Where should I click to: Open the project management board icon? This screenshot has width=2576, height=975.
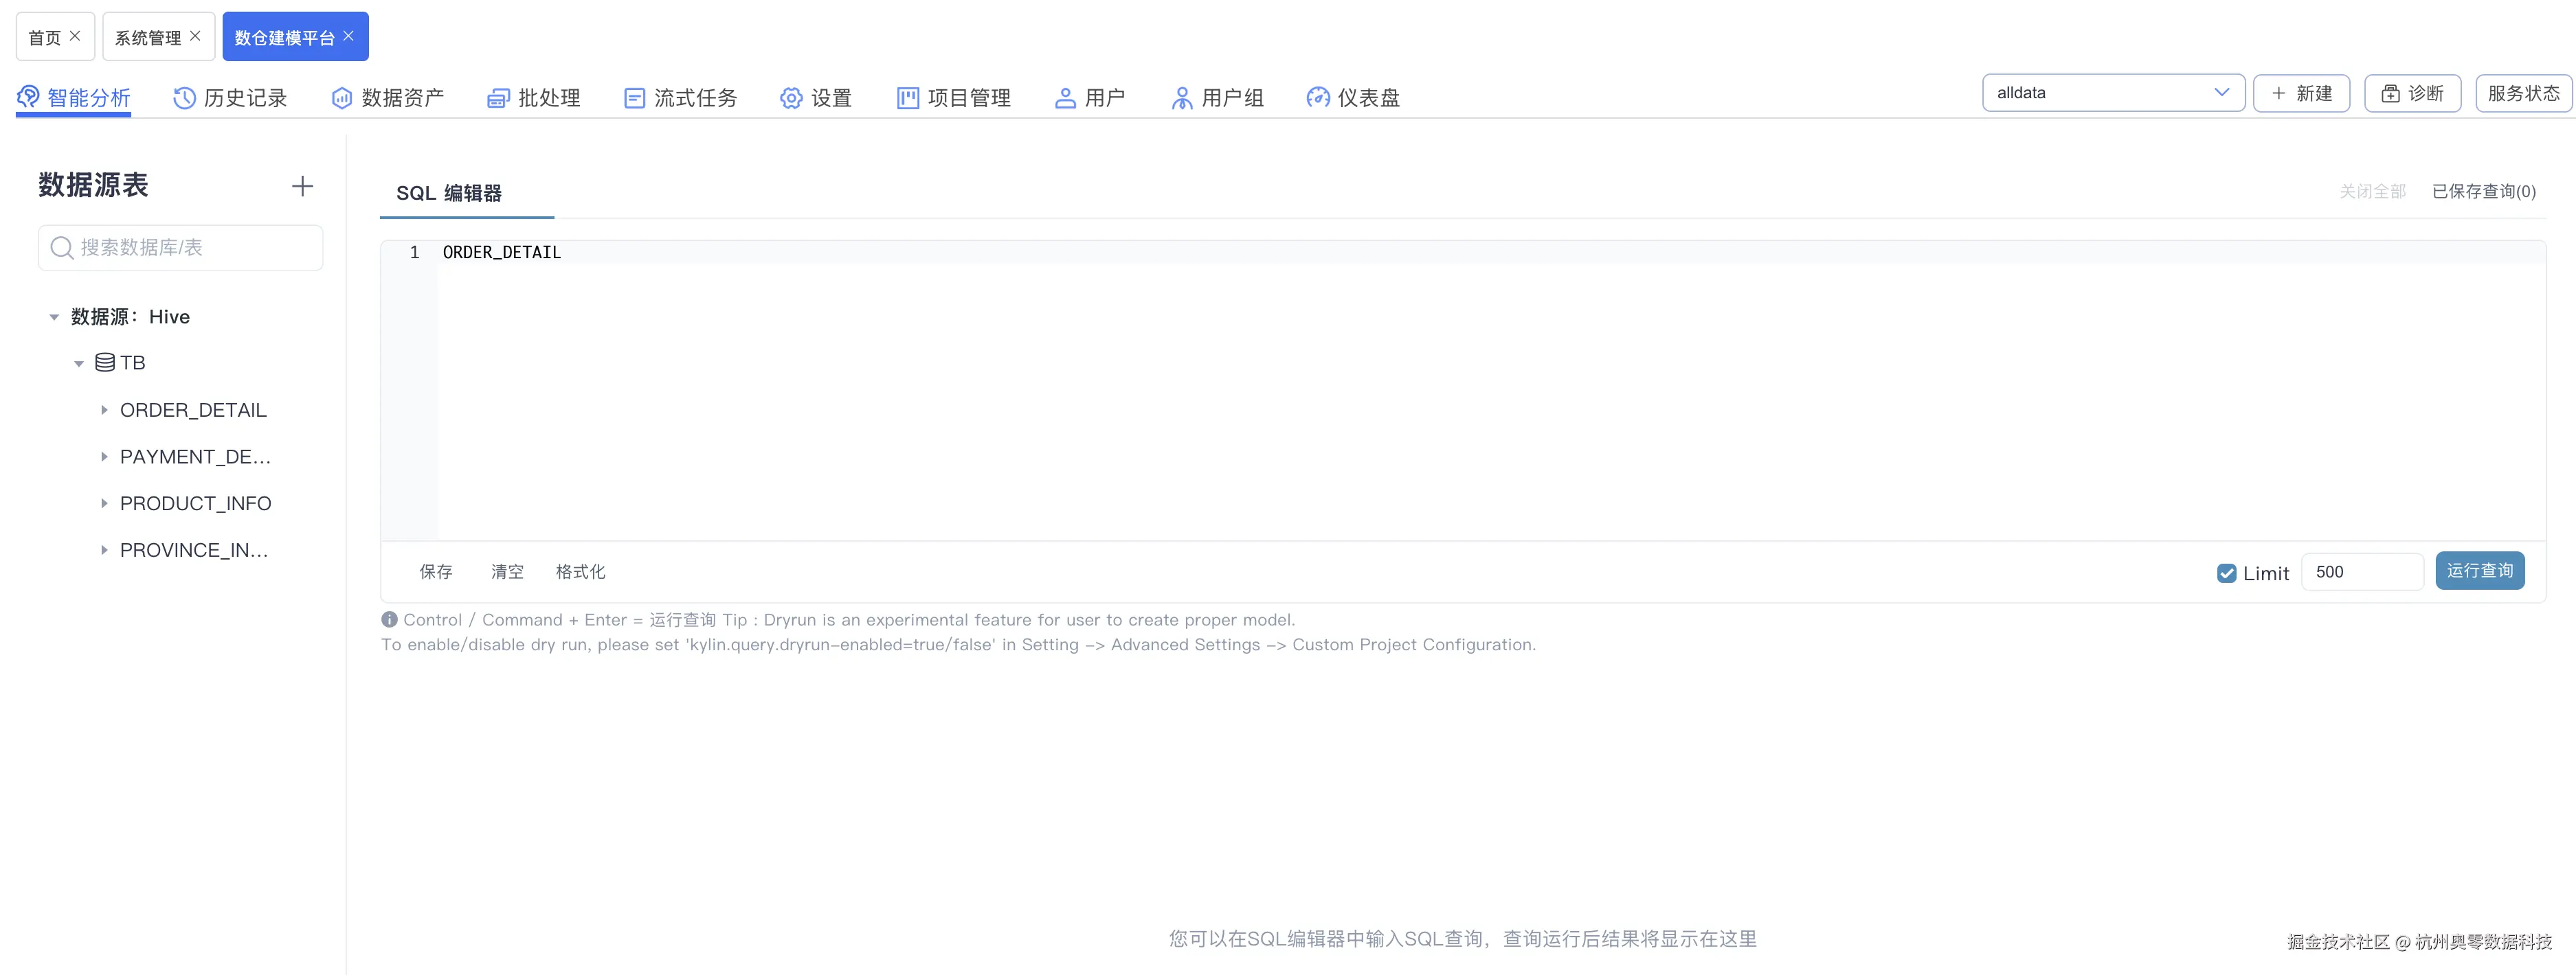coord(907,98)
